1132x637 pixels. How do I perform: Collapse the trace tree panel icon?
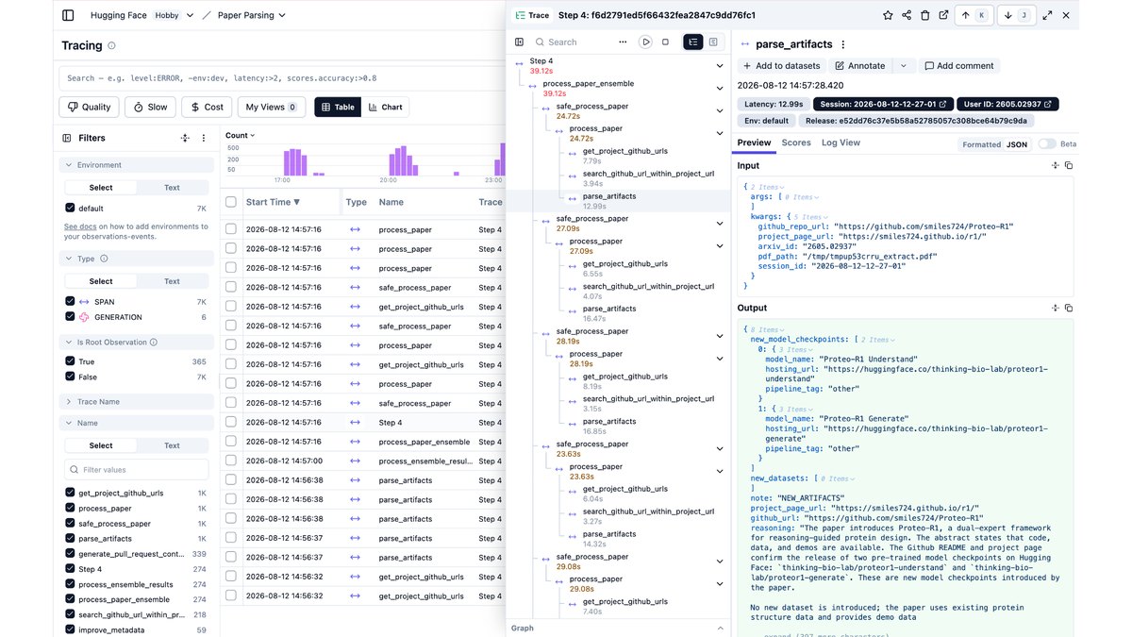coord(519,42)
